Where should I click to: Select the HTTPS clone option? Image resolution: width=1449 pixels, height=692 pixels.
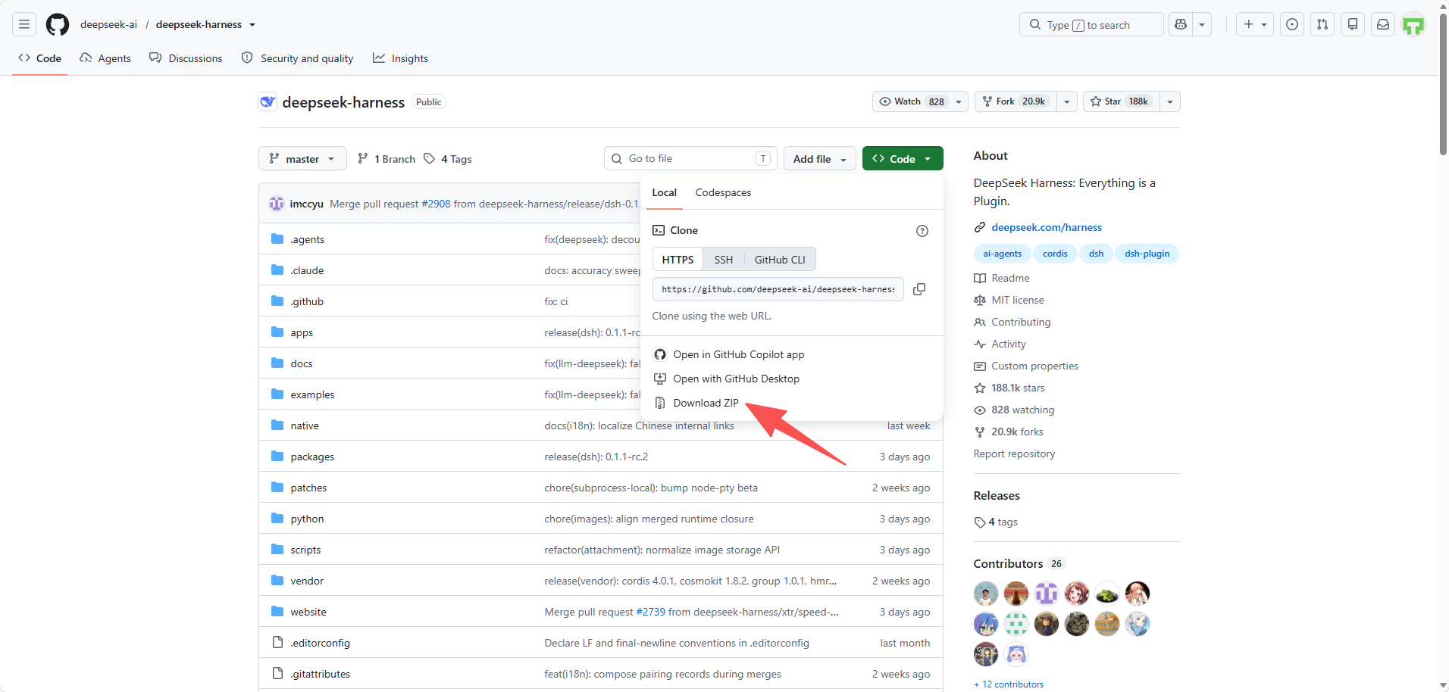(678, 260)
